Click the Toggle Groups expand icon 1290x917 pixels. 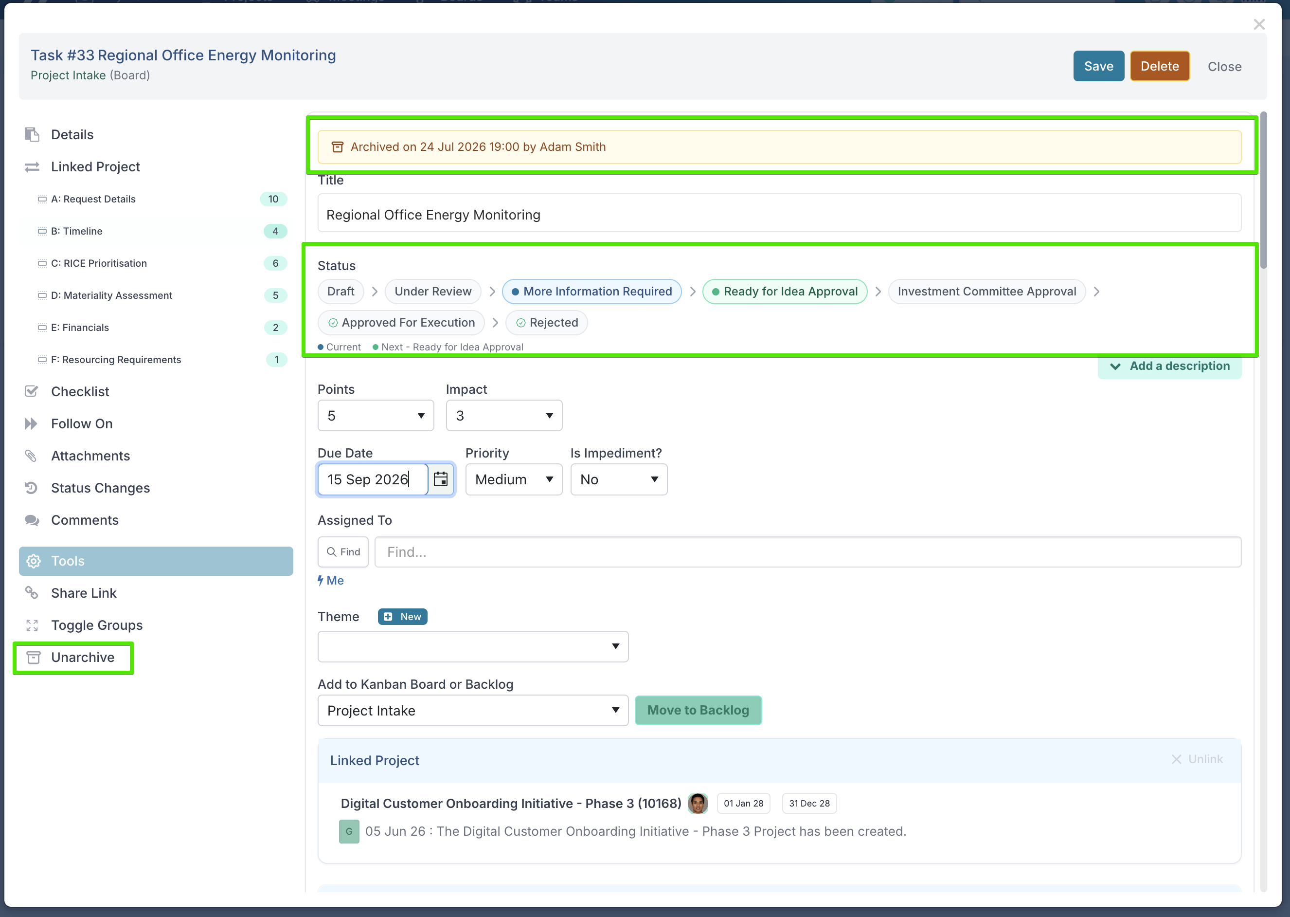[32, 625]
